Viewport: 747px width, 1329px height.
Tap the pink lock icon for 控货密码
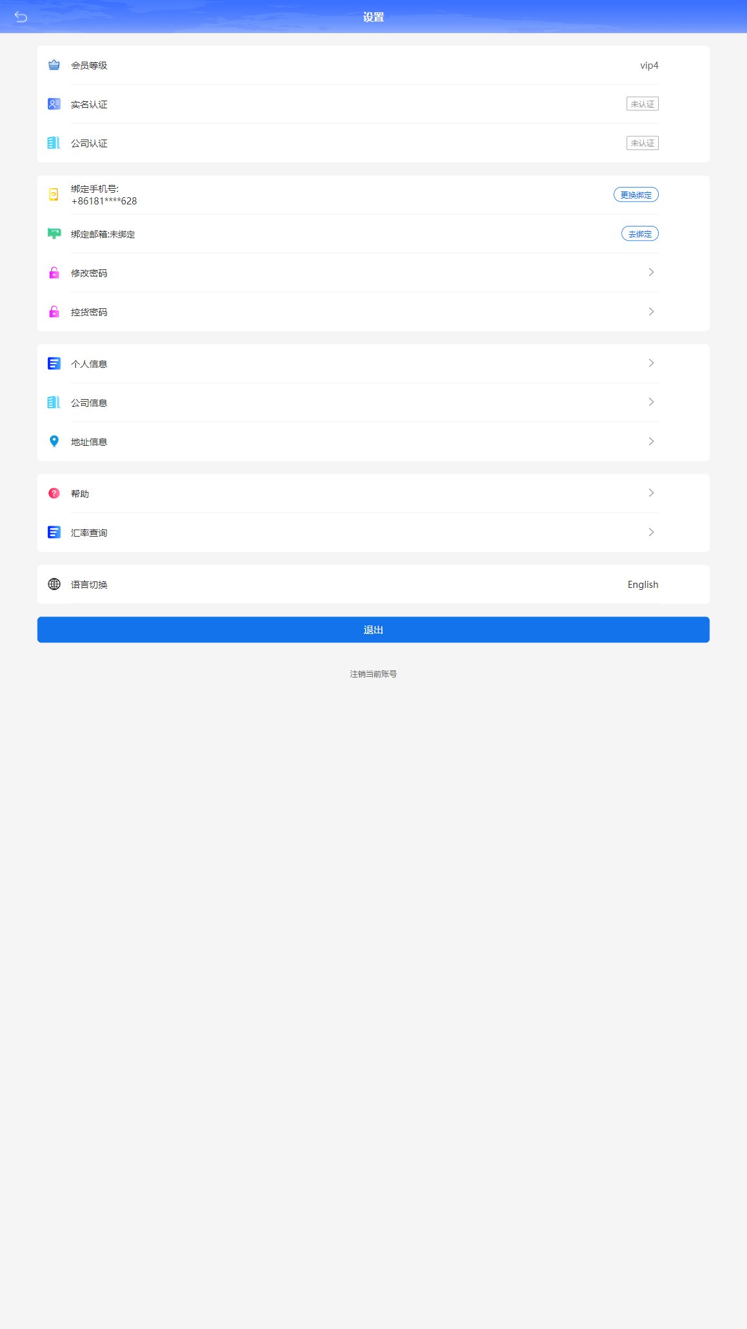[54, 311]
